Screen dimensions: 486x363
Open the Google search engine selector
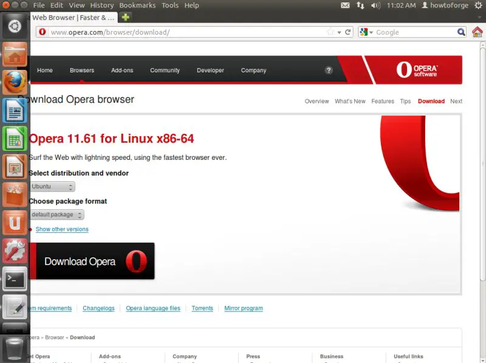coord(366,32)
